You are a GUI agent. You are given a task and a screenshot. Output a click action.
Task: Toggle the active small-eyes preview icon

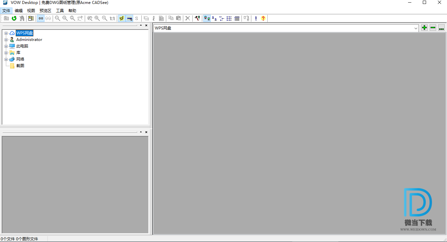point(41,18)
